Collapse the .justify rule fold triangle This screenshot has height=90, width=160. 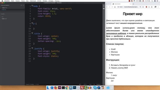(x=32, y=48)
